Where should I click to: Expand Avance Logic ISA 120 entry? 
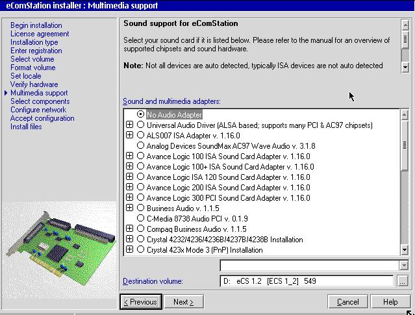129,176
